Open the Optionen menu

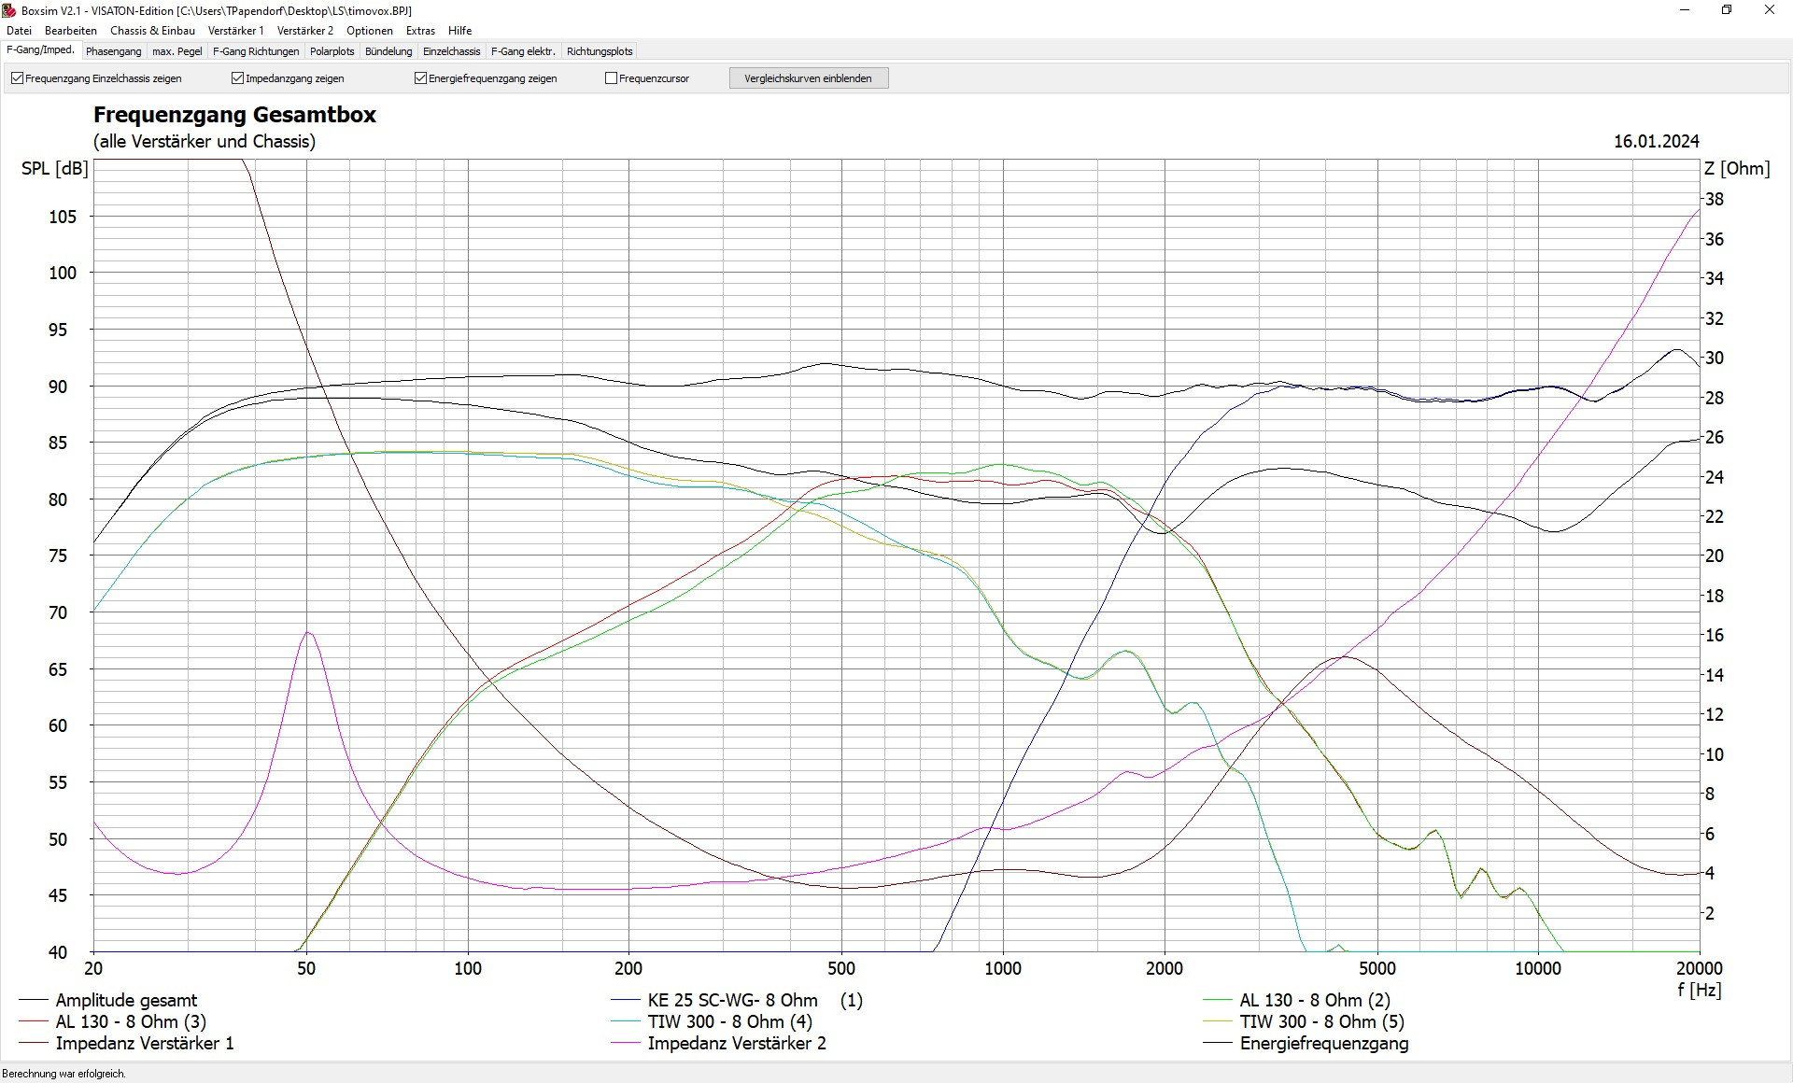pos(370,31)
